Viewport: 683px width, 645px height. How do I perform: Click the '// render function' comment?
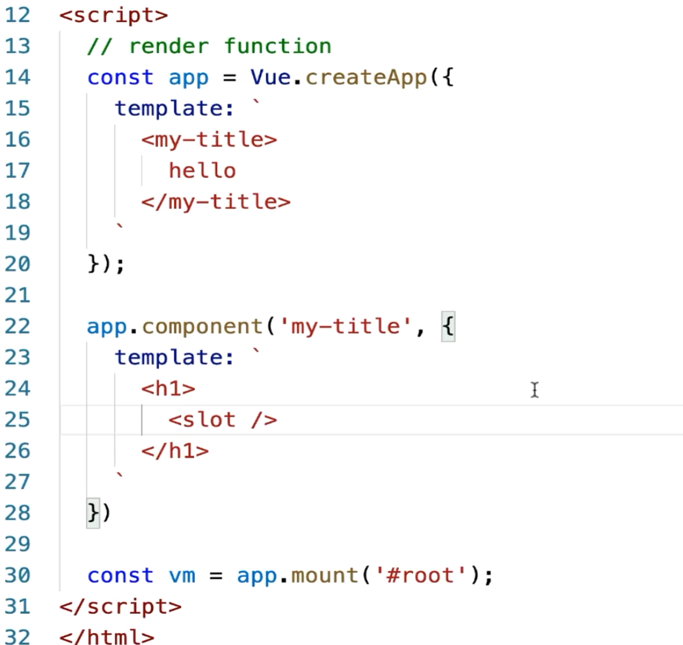pyautogui.click(x=209, y=46)
